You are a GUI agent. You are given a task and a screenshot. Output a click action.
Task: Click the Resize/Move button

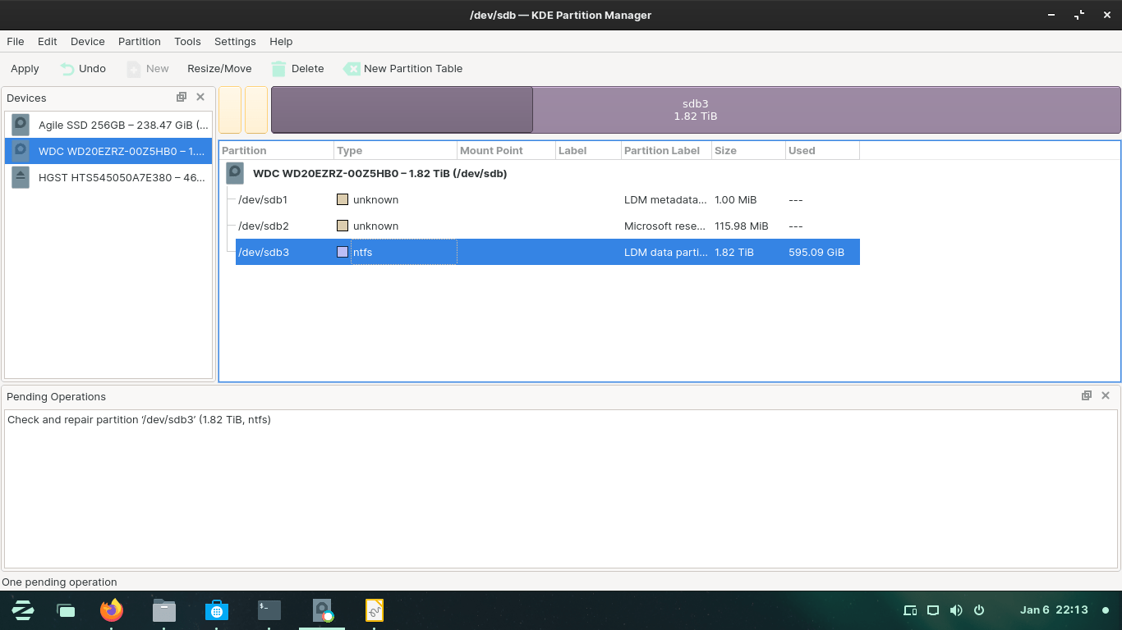(x=218, y=69)
